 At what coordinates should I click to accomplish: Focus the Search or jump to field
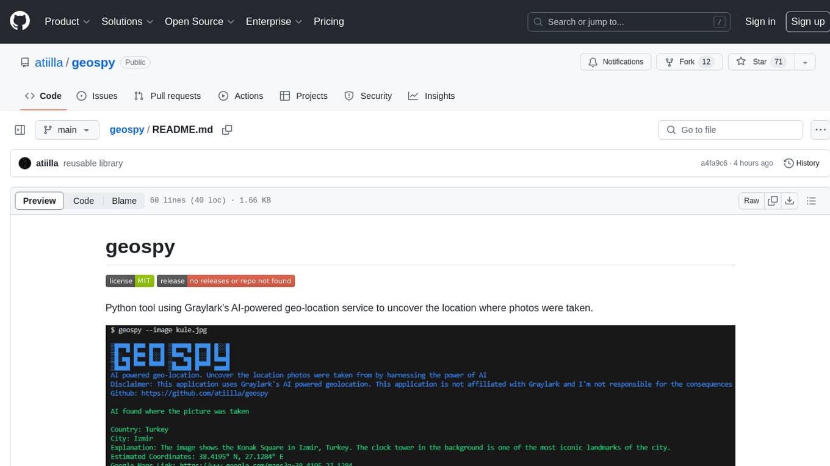629,21
